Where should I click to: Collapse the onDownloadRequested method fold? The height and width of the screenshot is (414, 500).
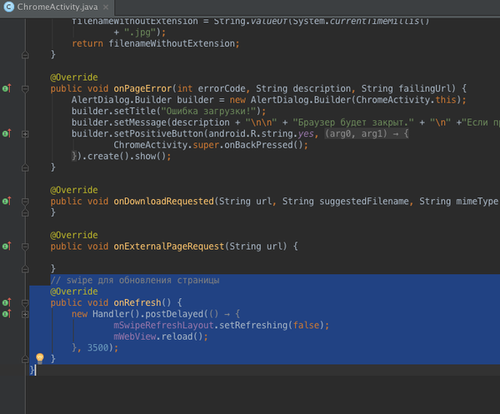[25, 201]
